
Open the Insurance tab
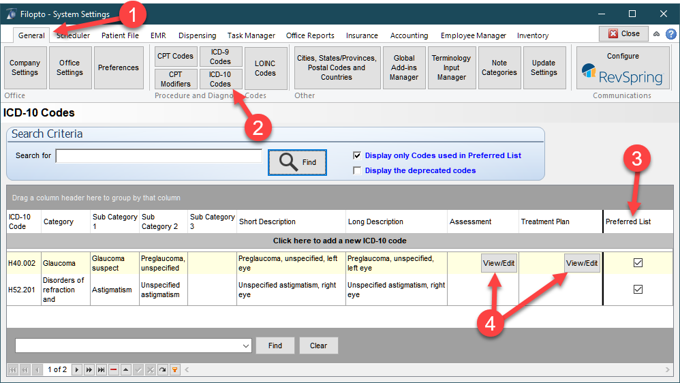pos(362,35)
